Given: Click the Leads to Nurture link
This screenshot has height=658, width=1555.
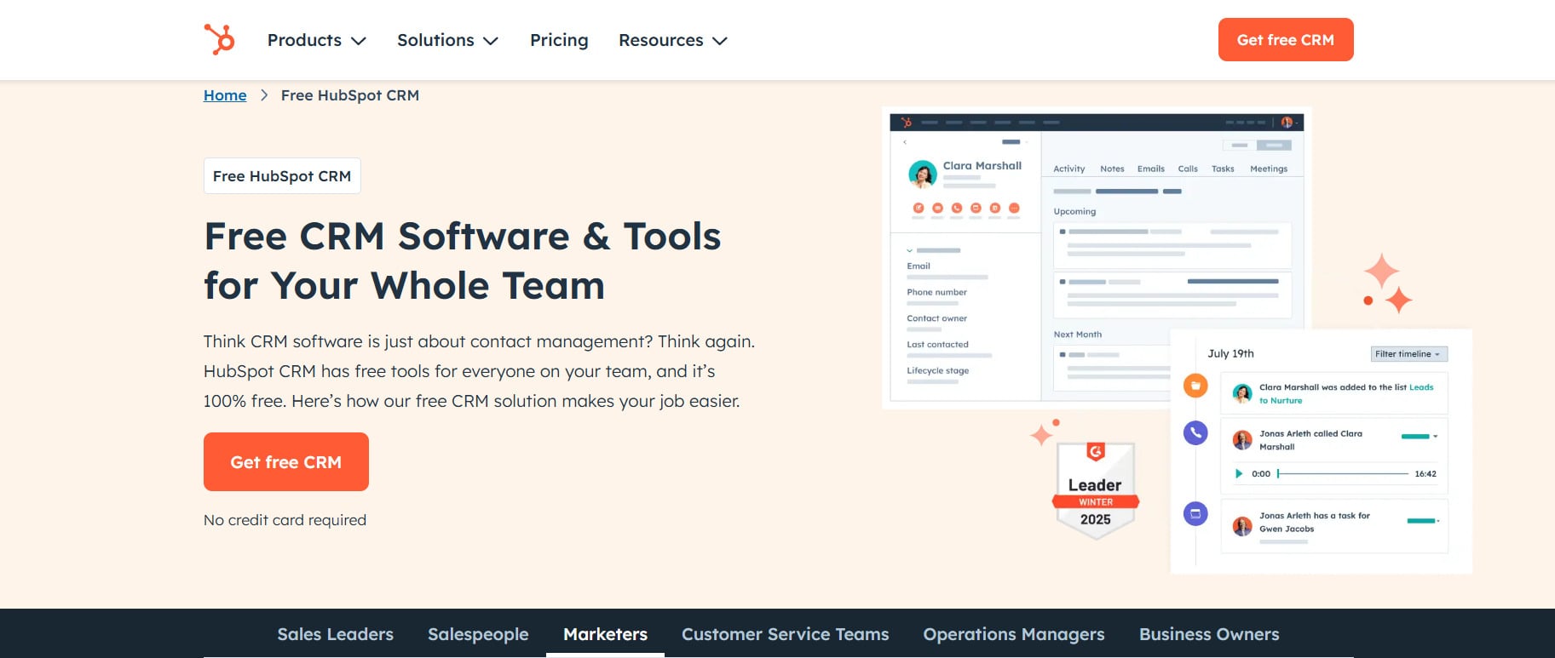Looking at the screenshot, I should [1346, 393].
